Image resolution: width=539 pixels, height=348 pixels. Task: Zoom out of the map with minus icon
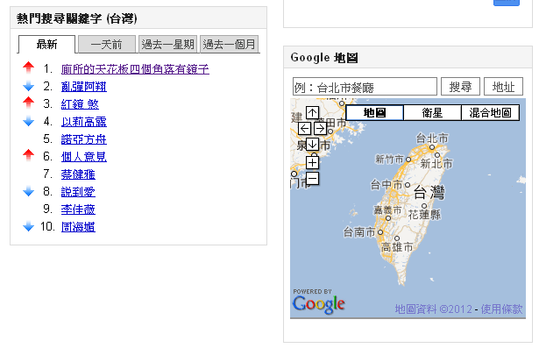312,179
